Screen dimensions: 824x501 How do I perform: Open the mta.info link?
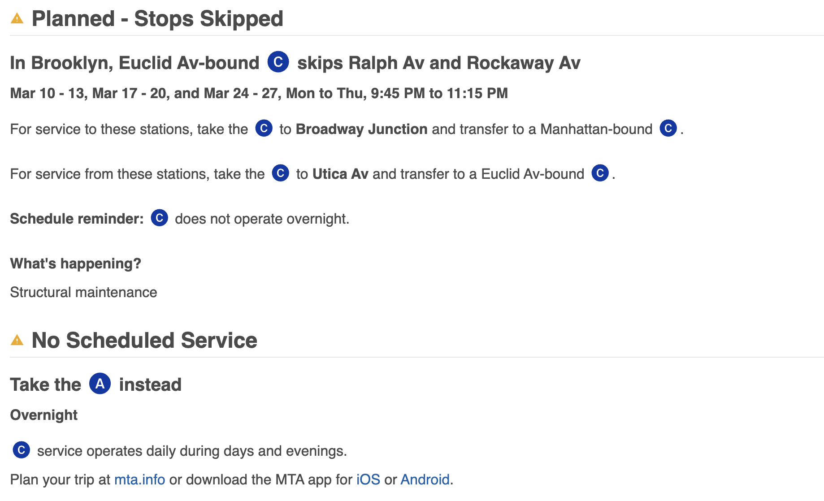(x=139, y=479)
